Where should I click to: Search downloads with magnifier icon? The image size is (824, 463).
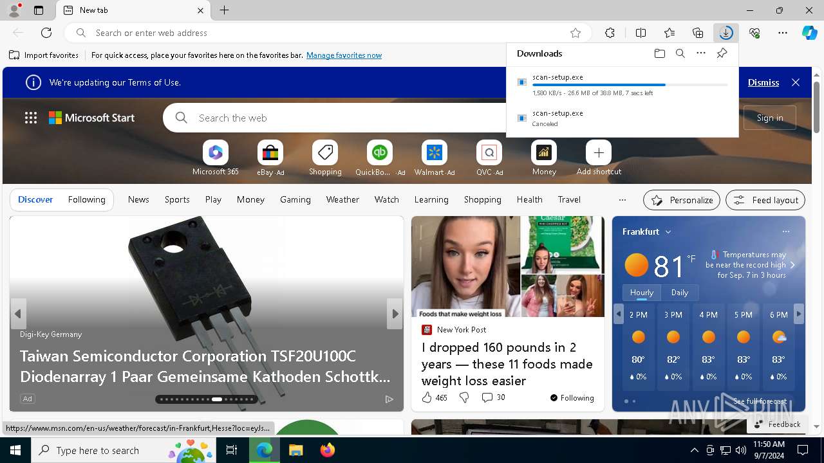pyautogui.click(x=680, y=53)
